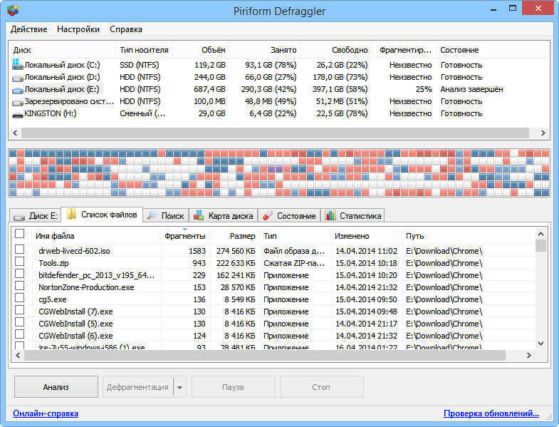Click the magnifier icon on the Поиск tab

[152, 215]
